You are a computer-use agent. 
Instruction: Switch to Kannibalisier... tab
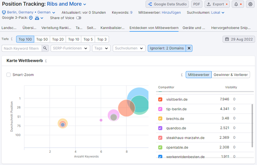[112, 28]
